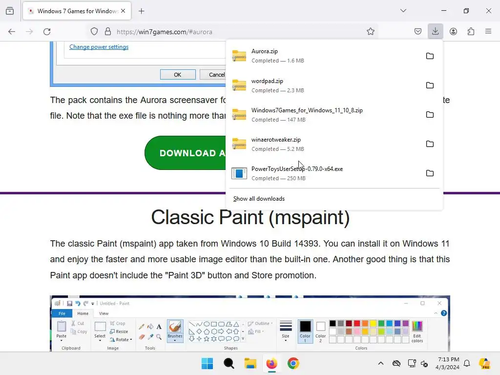Show winaerotweaker.zip in folder
The image size is (500, 375).
(430, 144)
